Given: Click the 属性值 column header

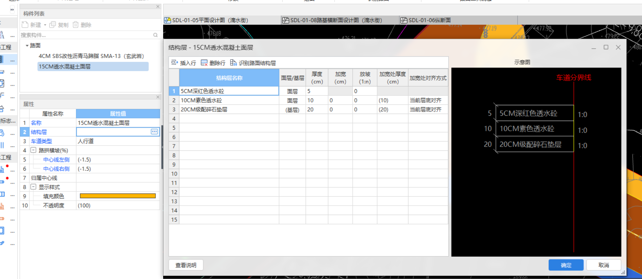Looking at the screenshot, I should pos(118,114).
